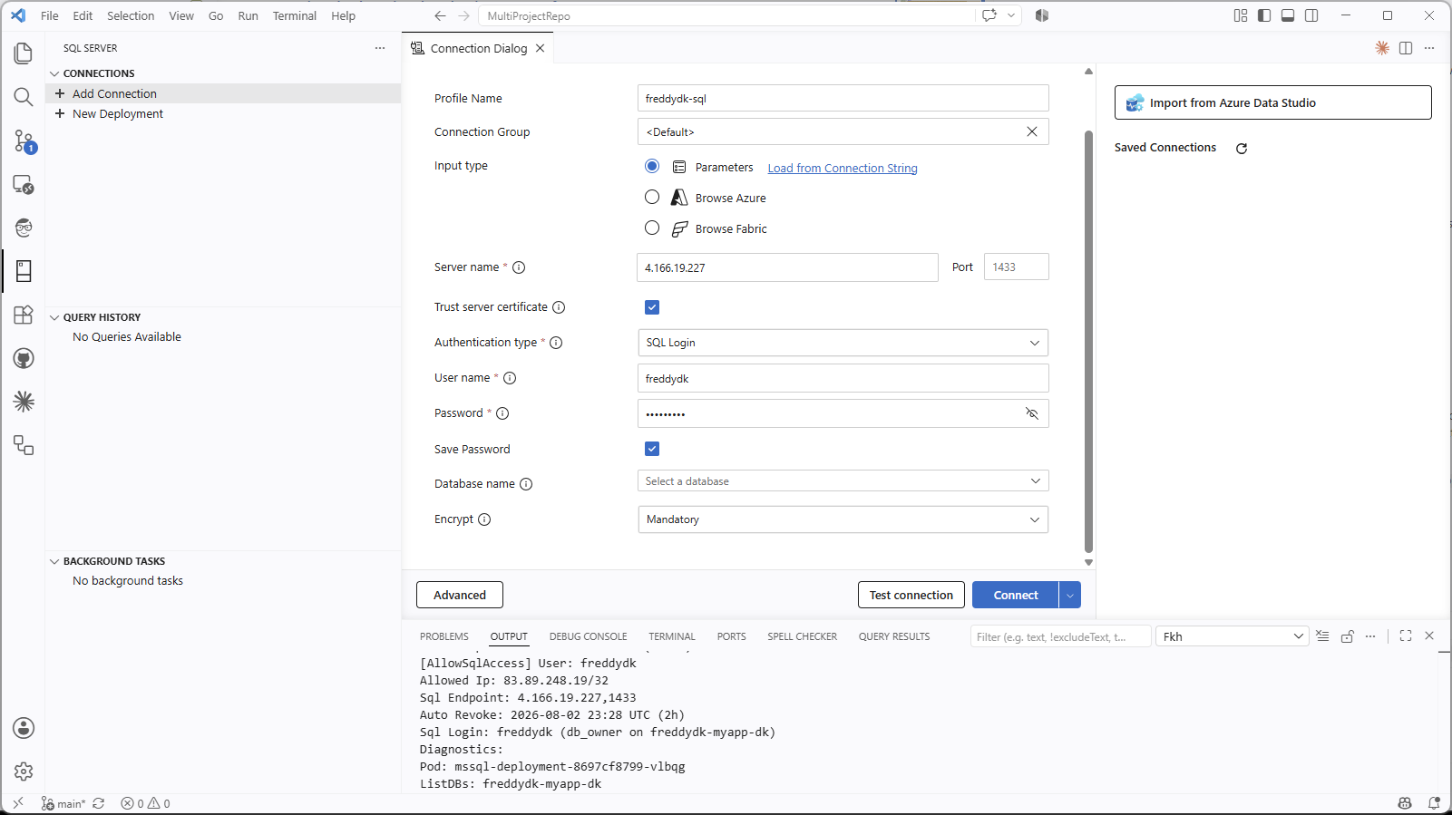This screenshot has width=1452, height=815.
Task: Toggle the primary side bar layout icon
Action: tap(1264, 15)
